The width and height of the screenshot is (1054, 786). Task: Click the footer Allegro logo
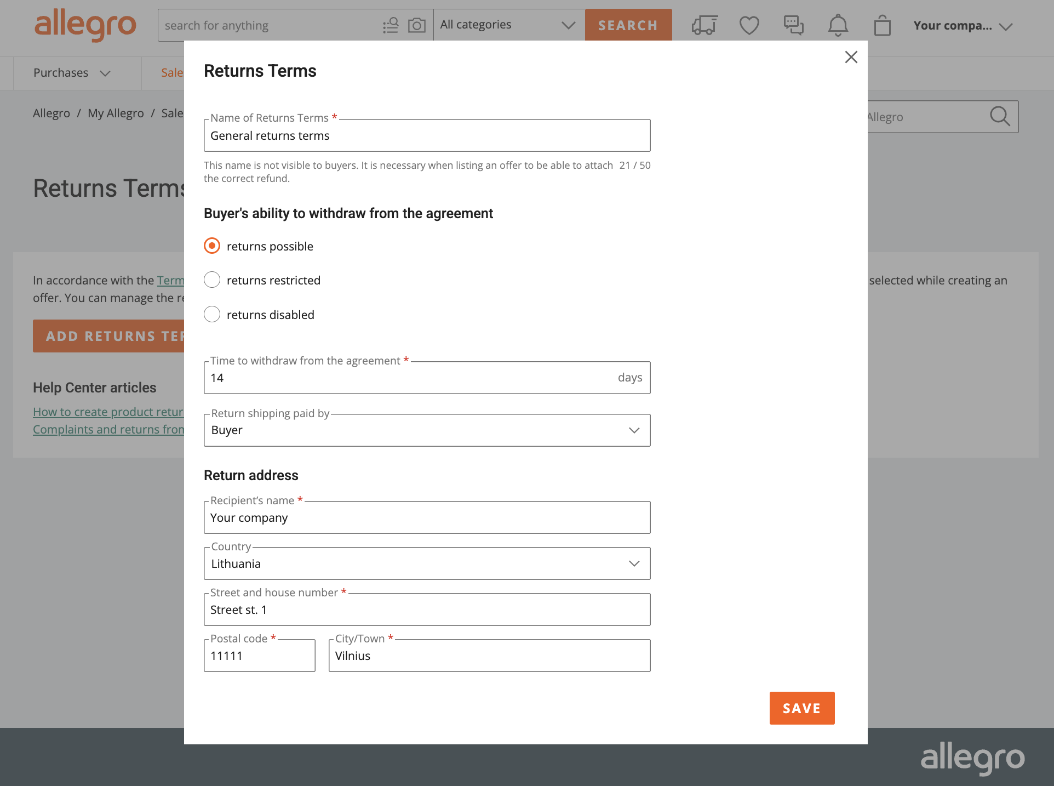pyautogui.click(x=972, y=758)
